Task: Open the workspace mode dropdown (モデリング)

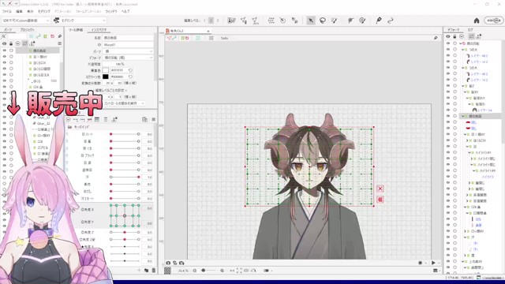Action: point(80,21)
